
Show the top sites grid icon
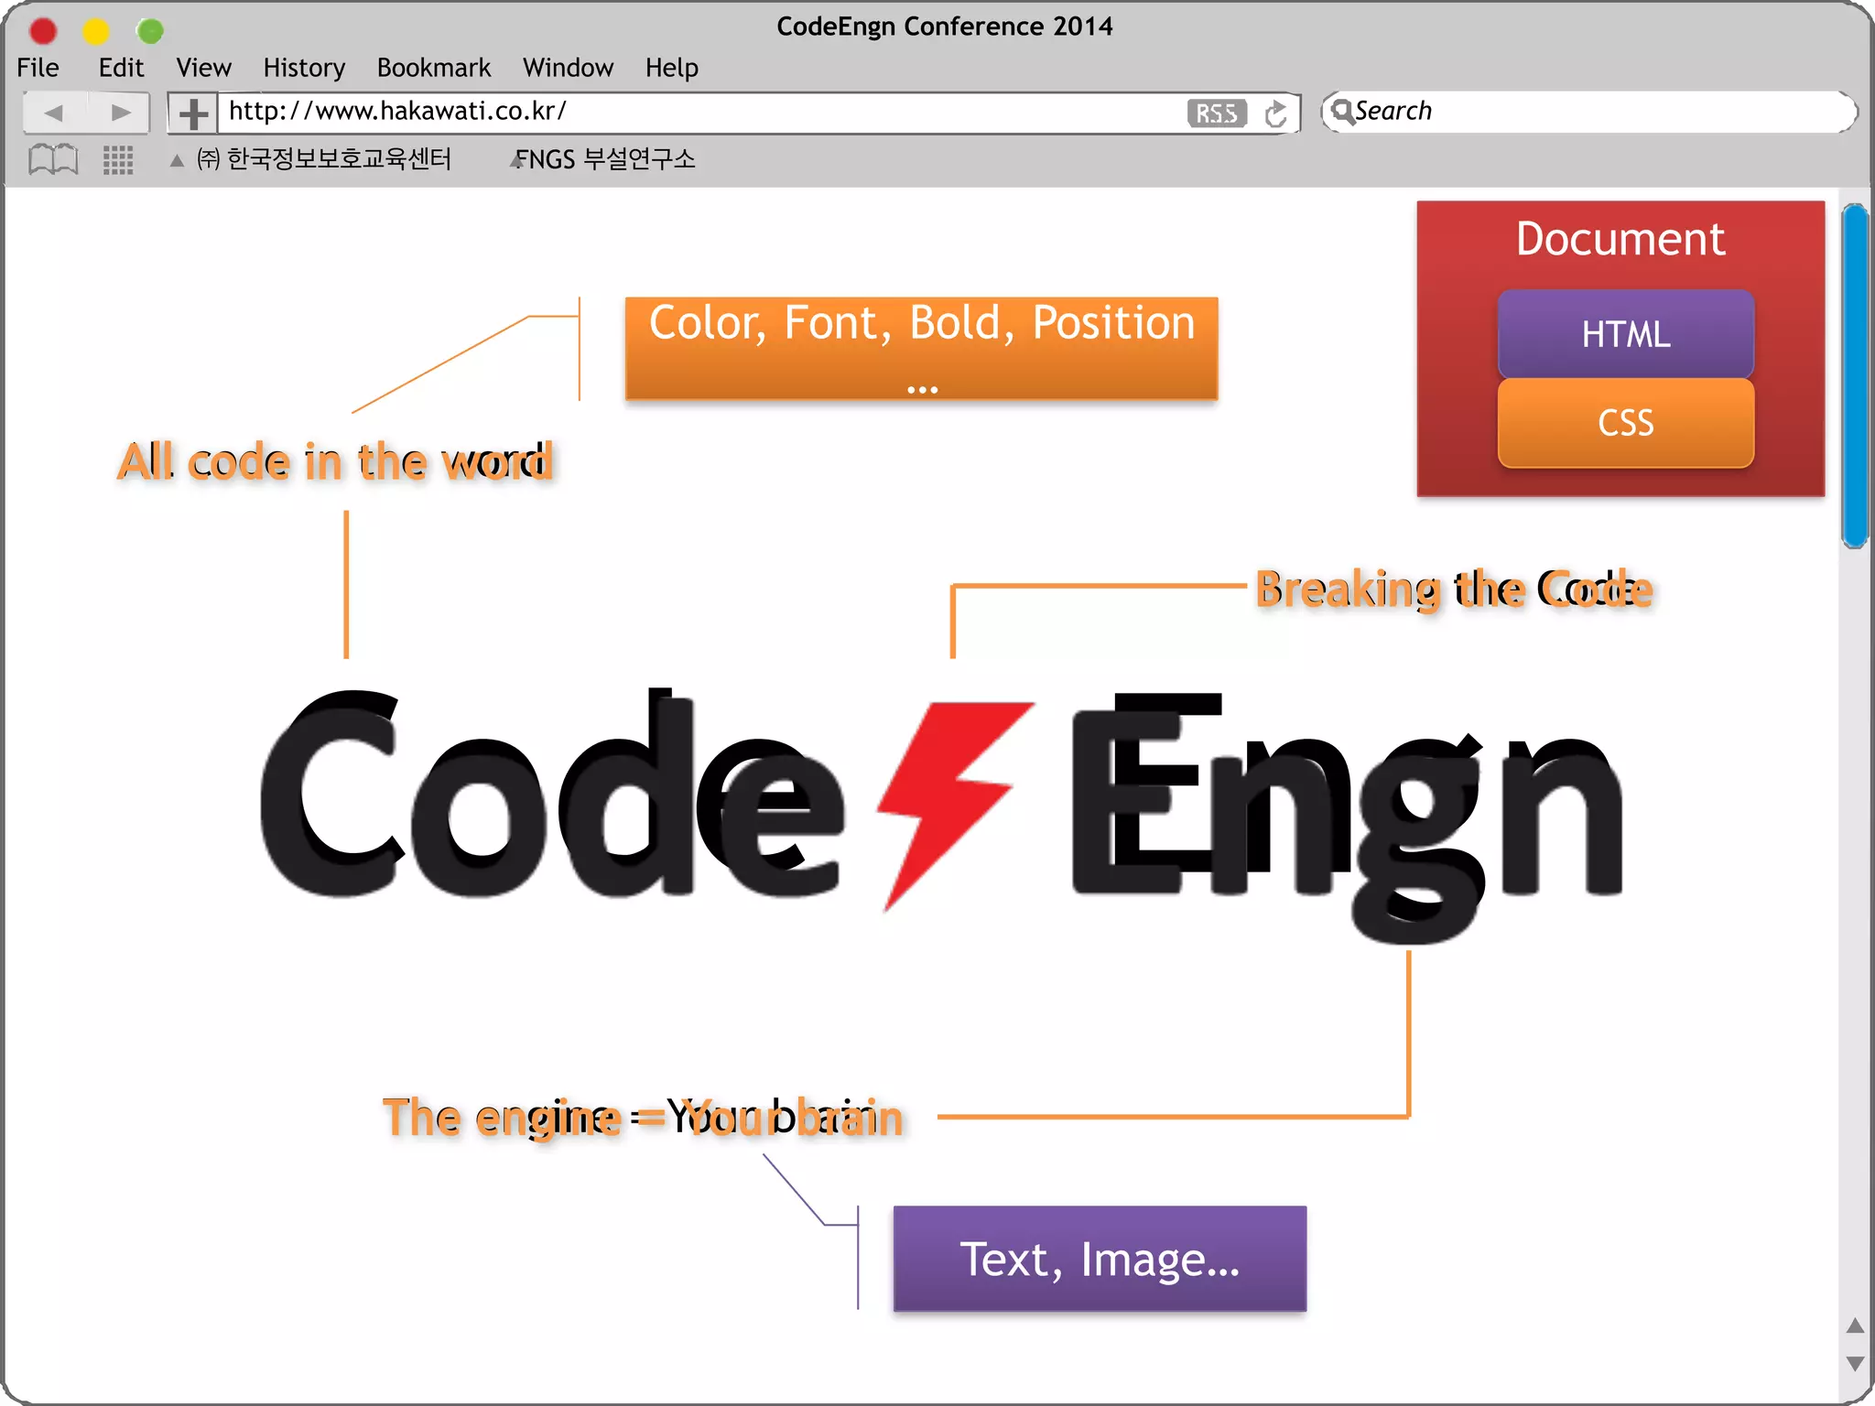(118, 159)
